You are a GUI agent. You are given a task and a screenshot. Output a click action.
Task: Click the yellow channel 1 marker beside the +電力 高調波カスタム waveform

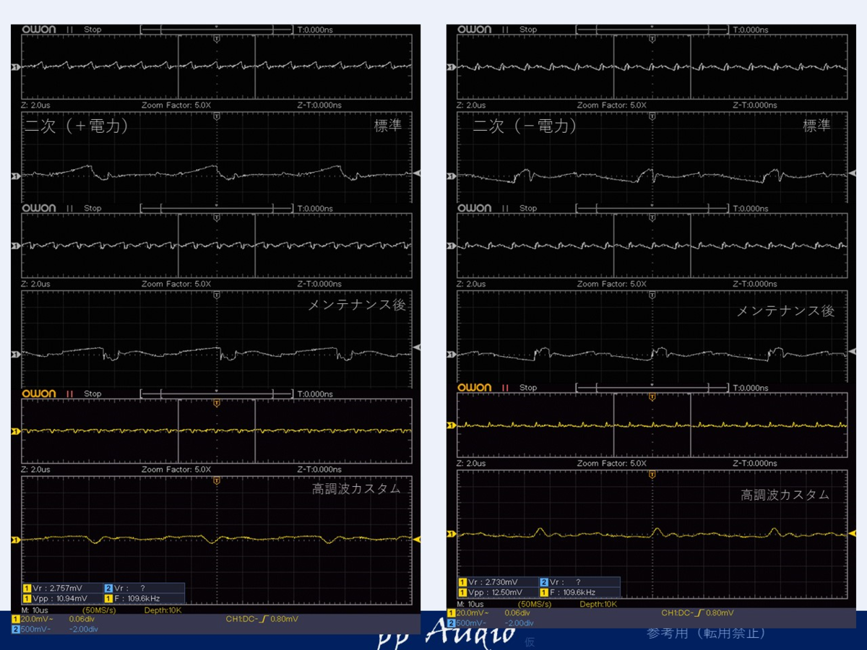[x=15, y=539]
